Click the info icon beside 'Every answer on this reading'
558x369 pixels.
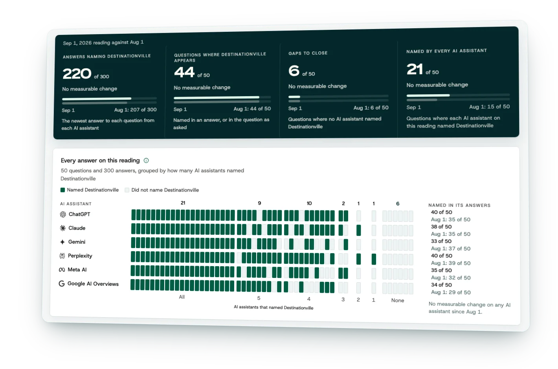[x=146, y=161]
